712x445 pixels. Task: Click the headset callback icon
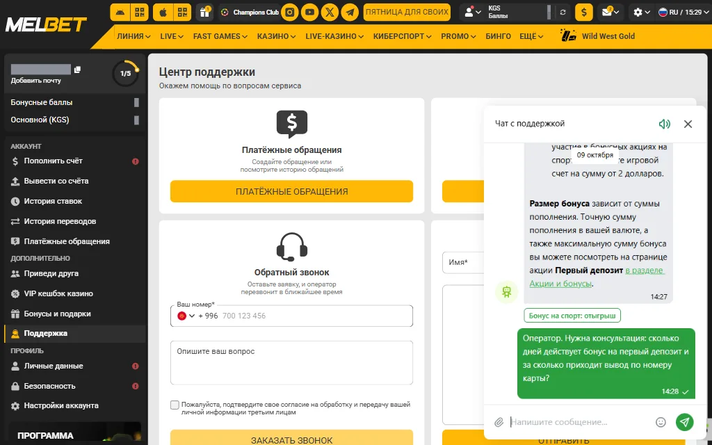292,247
